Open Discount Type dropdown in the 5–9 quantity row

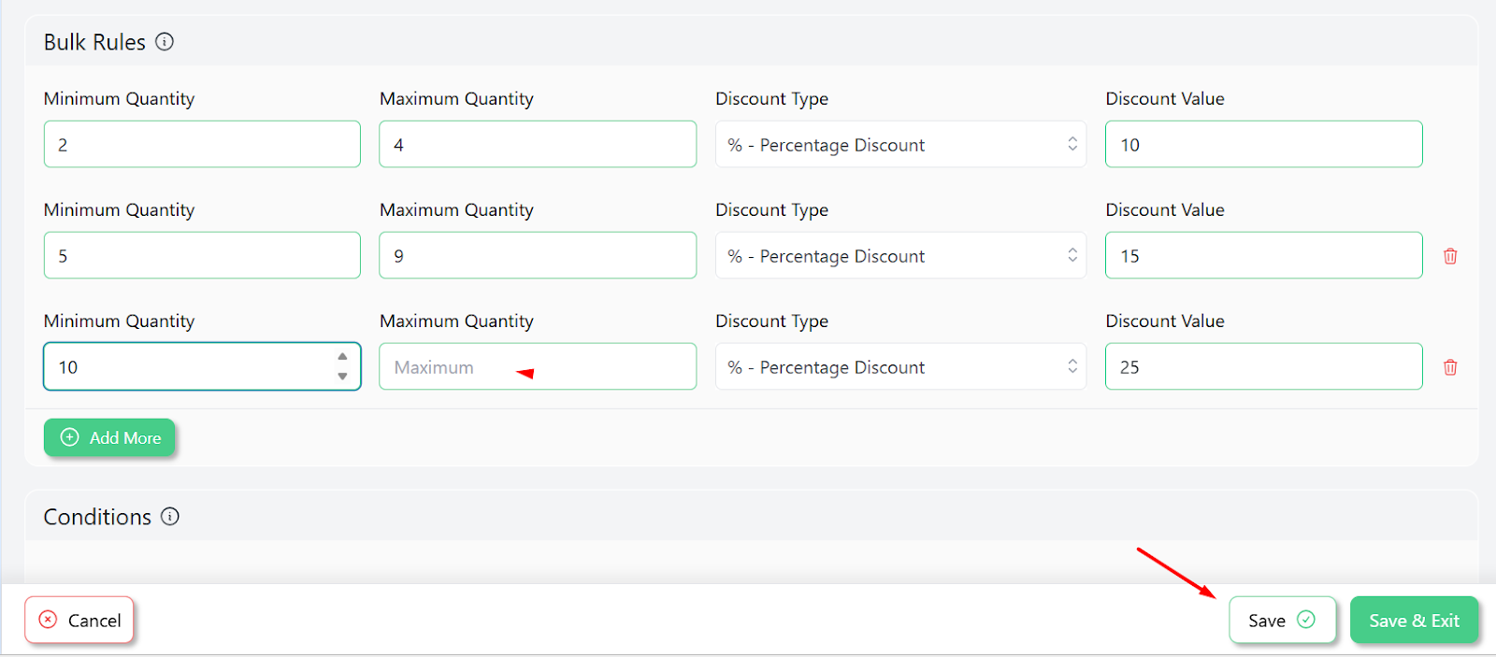(x=900, y=256)
